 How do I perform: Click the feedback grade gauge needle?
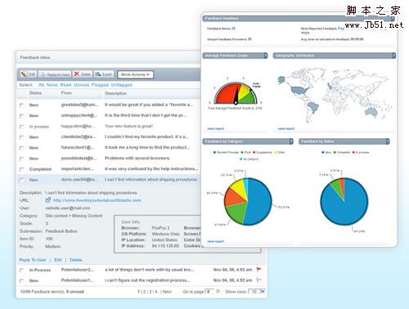(237, 95)
